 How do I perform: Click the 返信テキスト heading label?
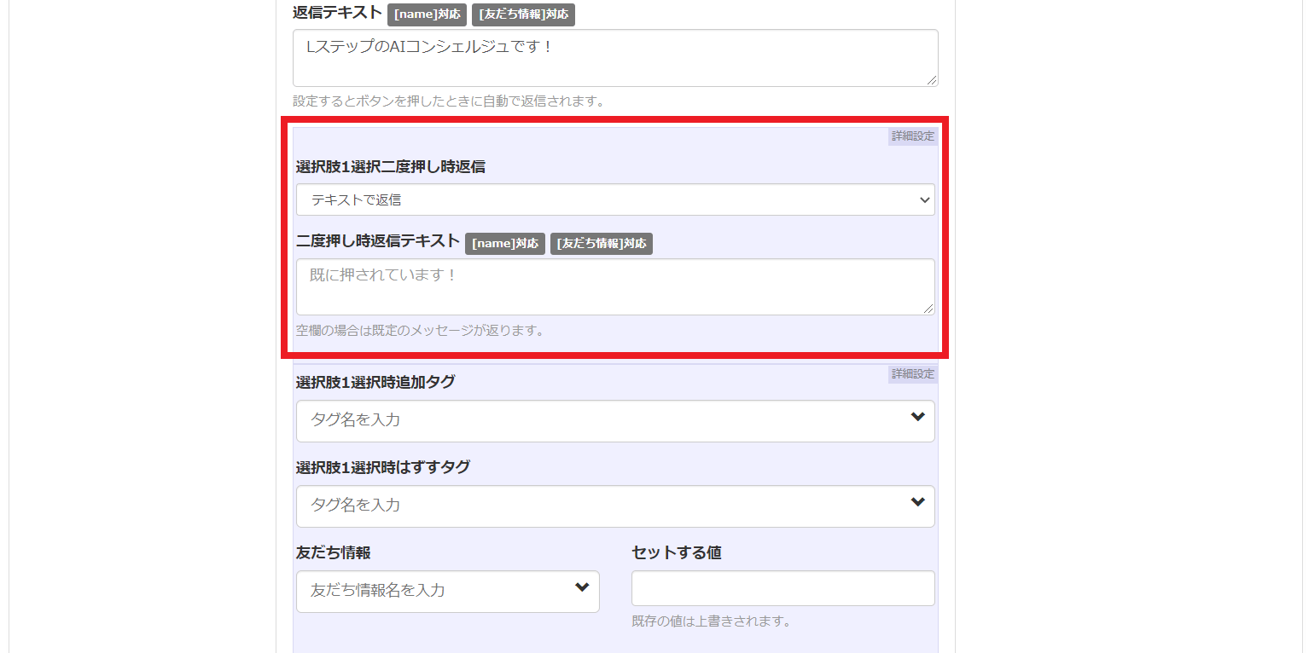[x=337, y=13]
